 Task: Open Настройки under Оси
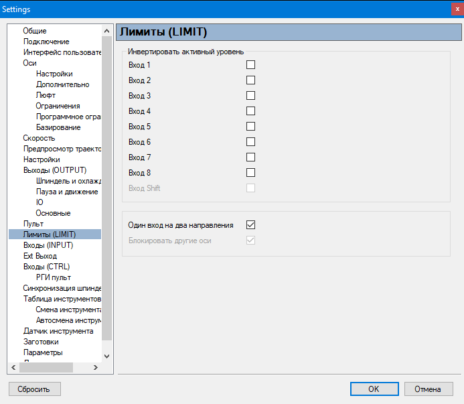pos(54,74)
